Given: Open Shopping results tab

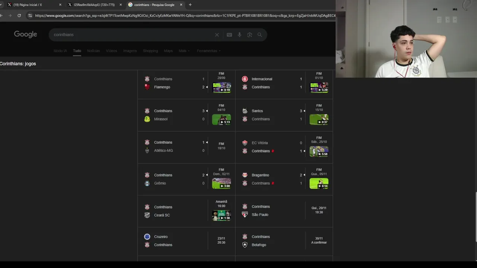Looking at the screenshot, I should coord(150,51).
